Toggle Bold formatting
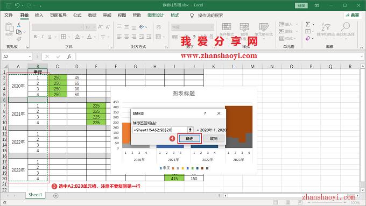 [36, 37]
